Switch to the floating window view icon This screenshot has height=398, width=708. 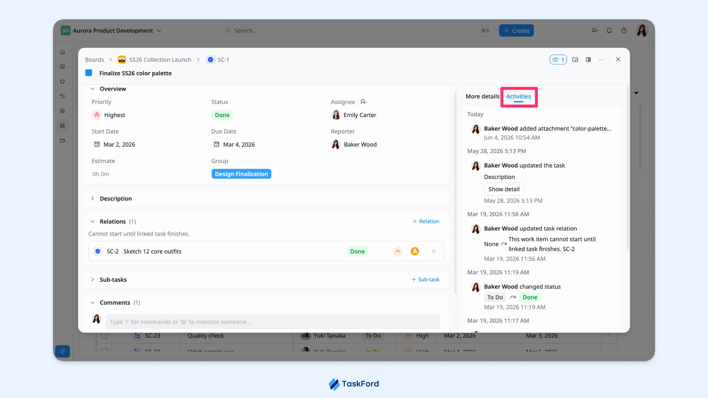(575, 60)
